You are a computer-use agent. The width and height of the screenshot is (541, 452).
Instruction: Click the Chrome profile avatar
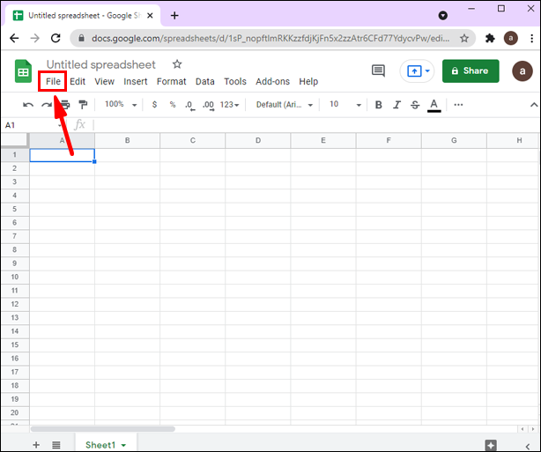pos(511,38)
